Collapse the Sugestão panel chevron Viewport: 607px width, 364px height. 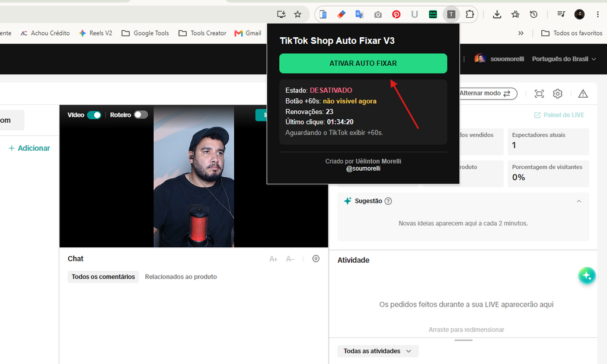point(579,201)
